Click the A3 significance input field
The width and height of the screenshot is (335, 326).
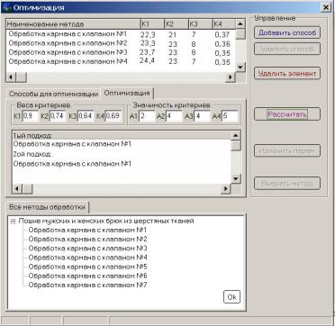click(202, 116)
